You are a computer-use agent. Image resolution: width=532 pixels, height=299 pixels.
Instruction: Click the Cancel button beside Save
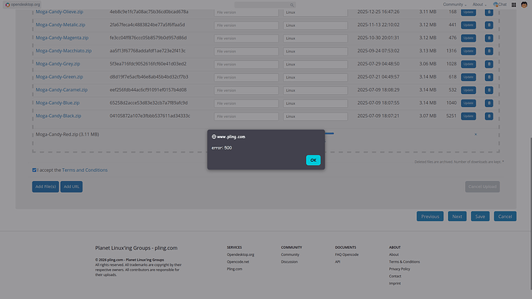pyautogui.click(x=505, y=217)
